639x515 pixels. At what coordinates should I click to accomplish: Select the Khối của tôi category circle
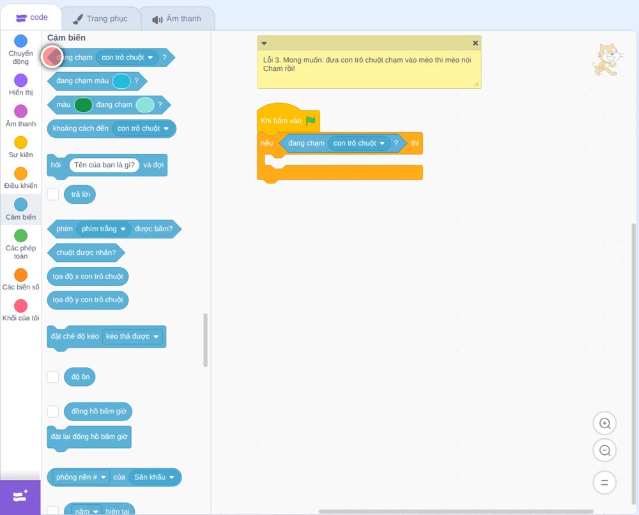21,306
